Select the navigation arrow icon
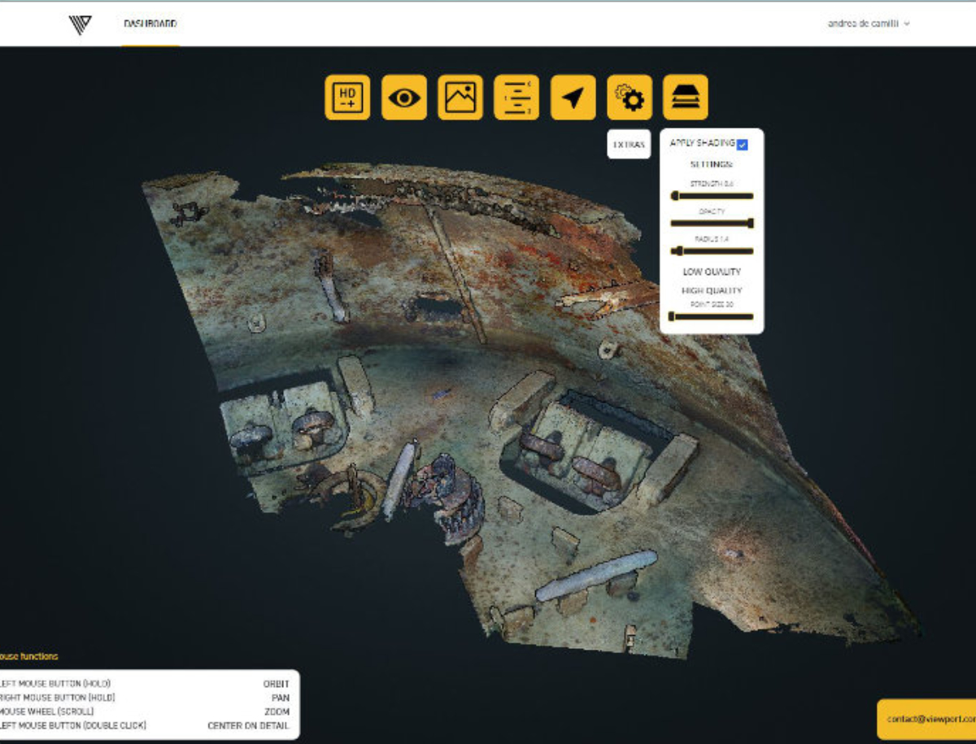The width and height of the screenshot is (976, 744). (573, 98)
